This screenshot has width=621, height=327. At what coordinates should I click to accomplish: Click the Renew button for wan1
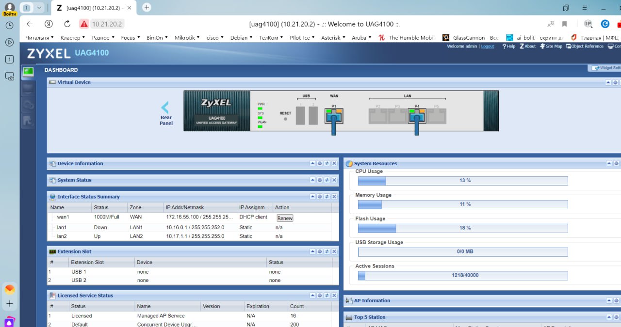tap(285, 218)
